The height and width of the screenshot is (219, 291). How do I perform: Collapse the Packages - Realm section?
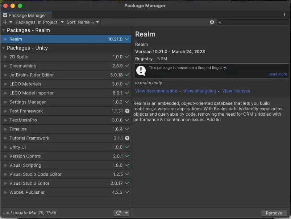coord(4,30)
